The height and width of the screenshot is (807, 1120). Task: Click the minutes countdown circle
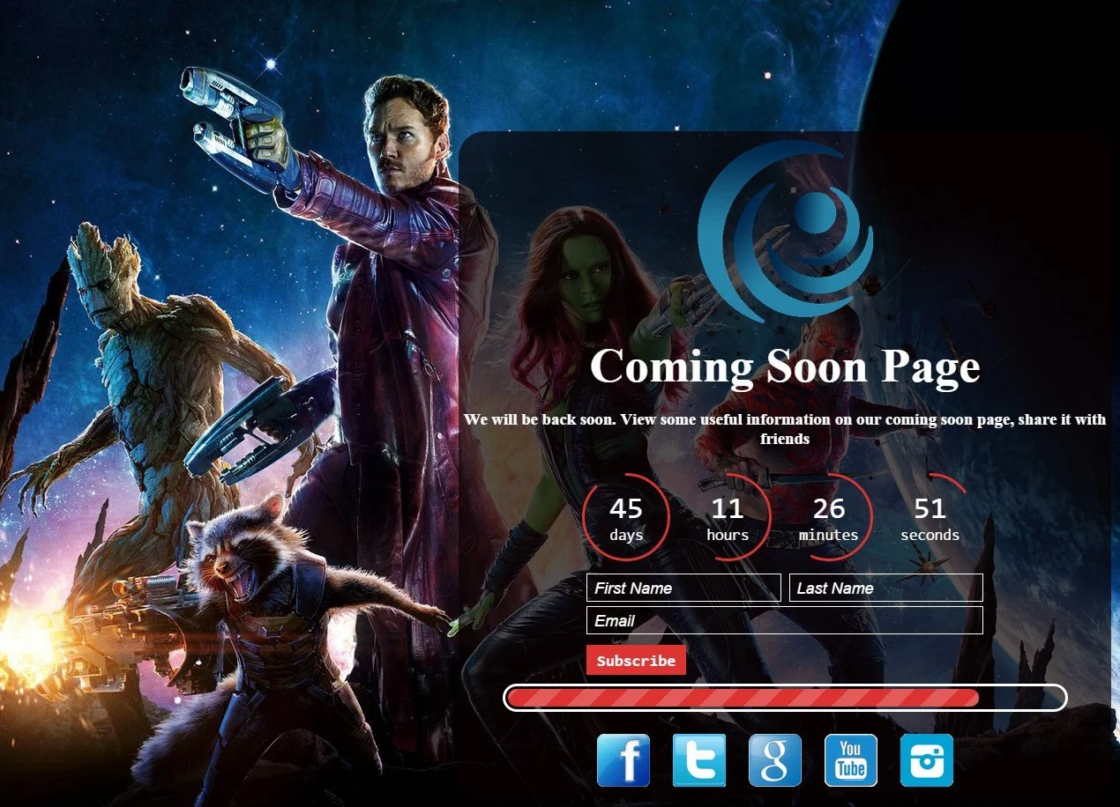[x=829, y=517]
